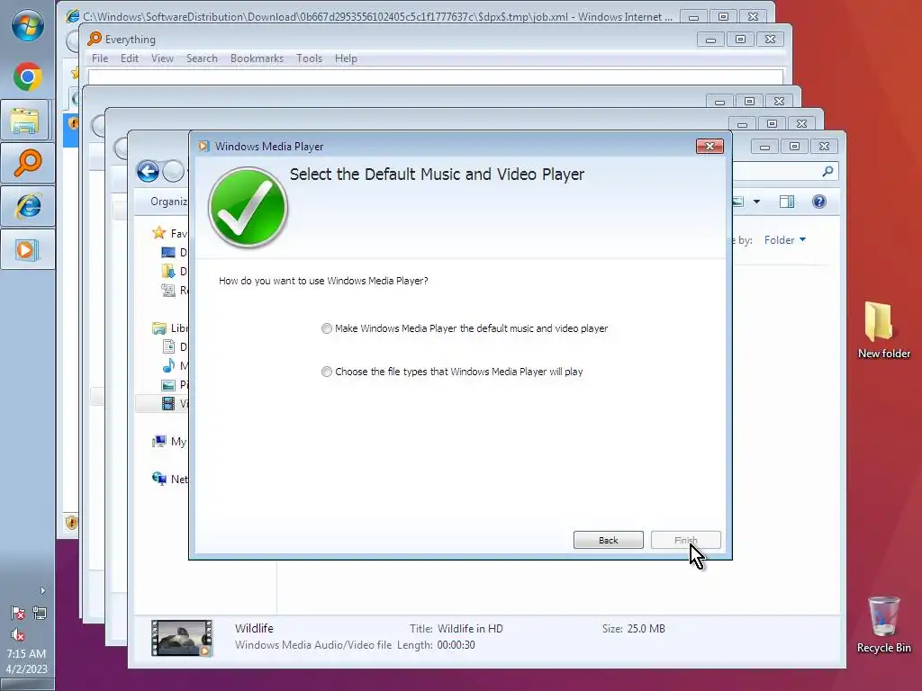Click Recent Places icon under Favorites

(168, 291)
